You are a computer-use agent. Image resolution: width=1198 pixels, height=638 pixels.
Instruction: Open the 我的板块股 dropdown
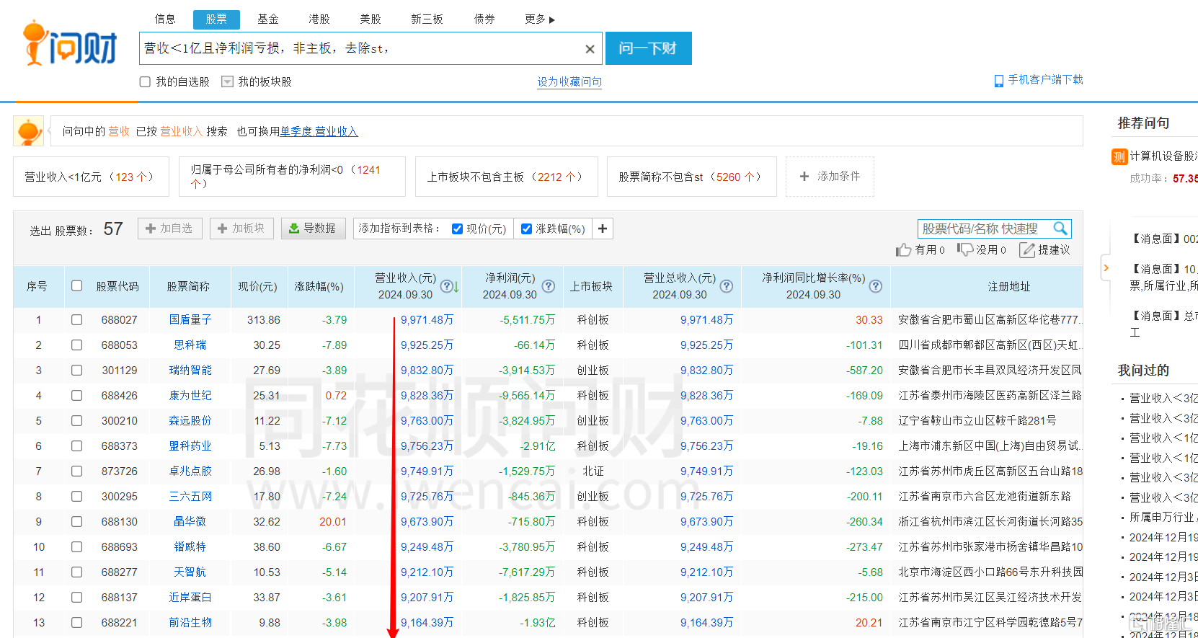pos(227,82)
